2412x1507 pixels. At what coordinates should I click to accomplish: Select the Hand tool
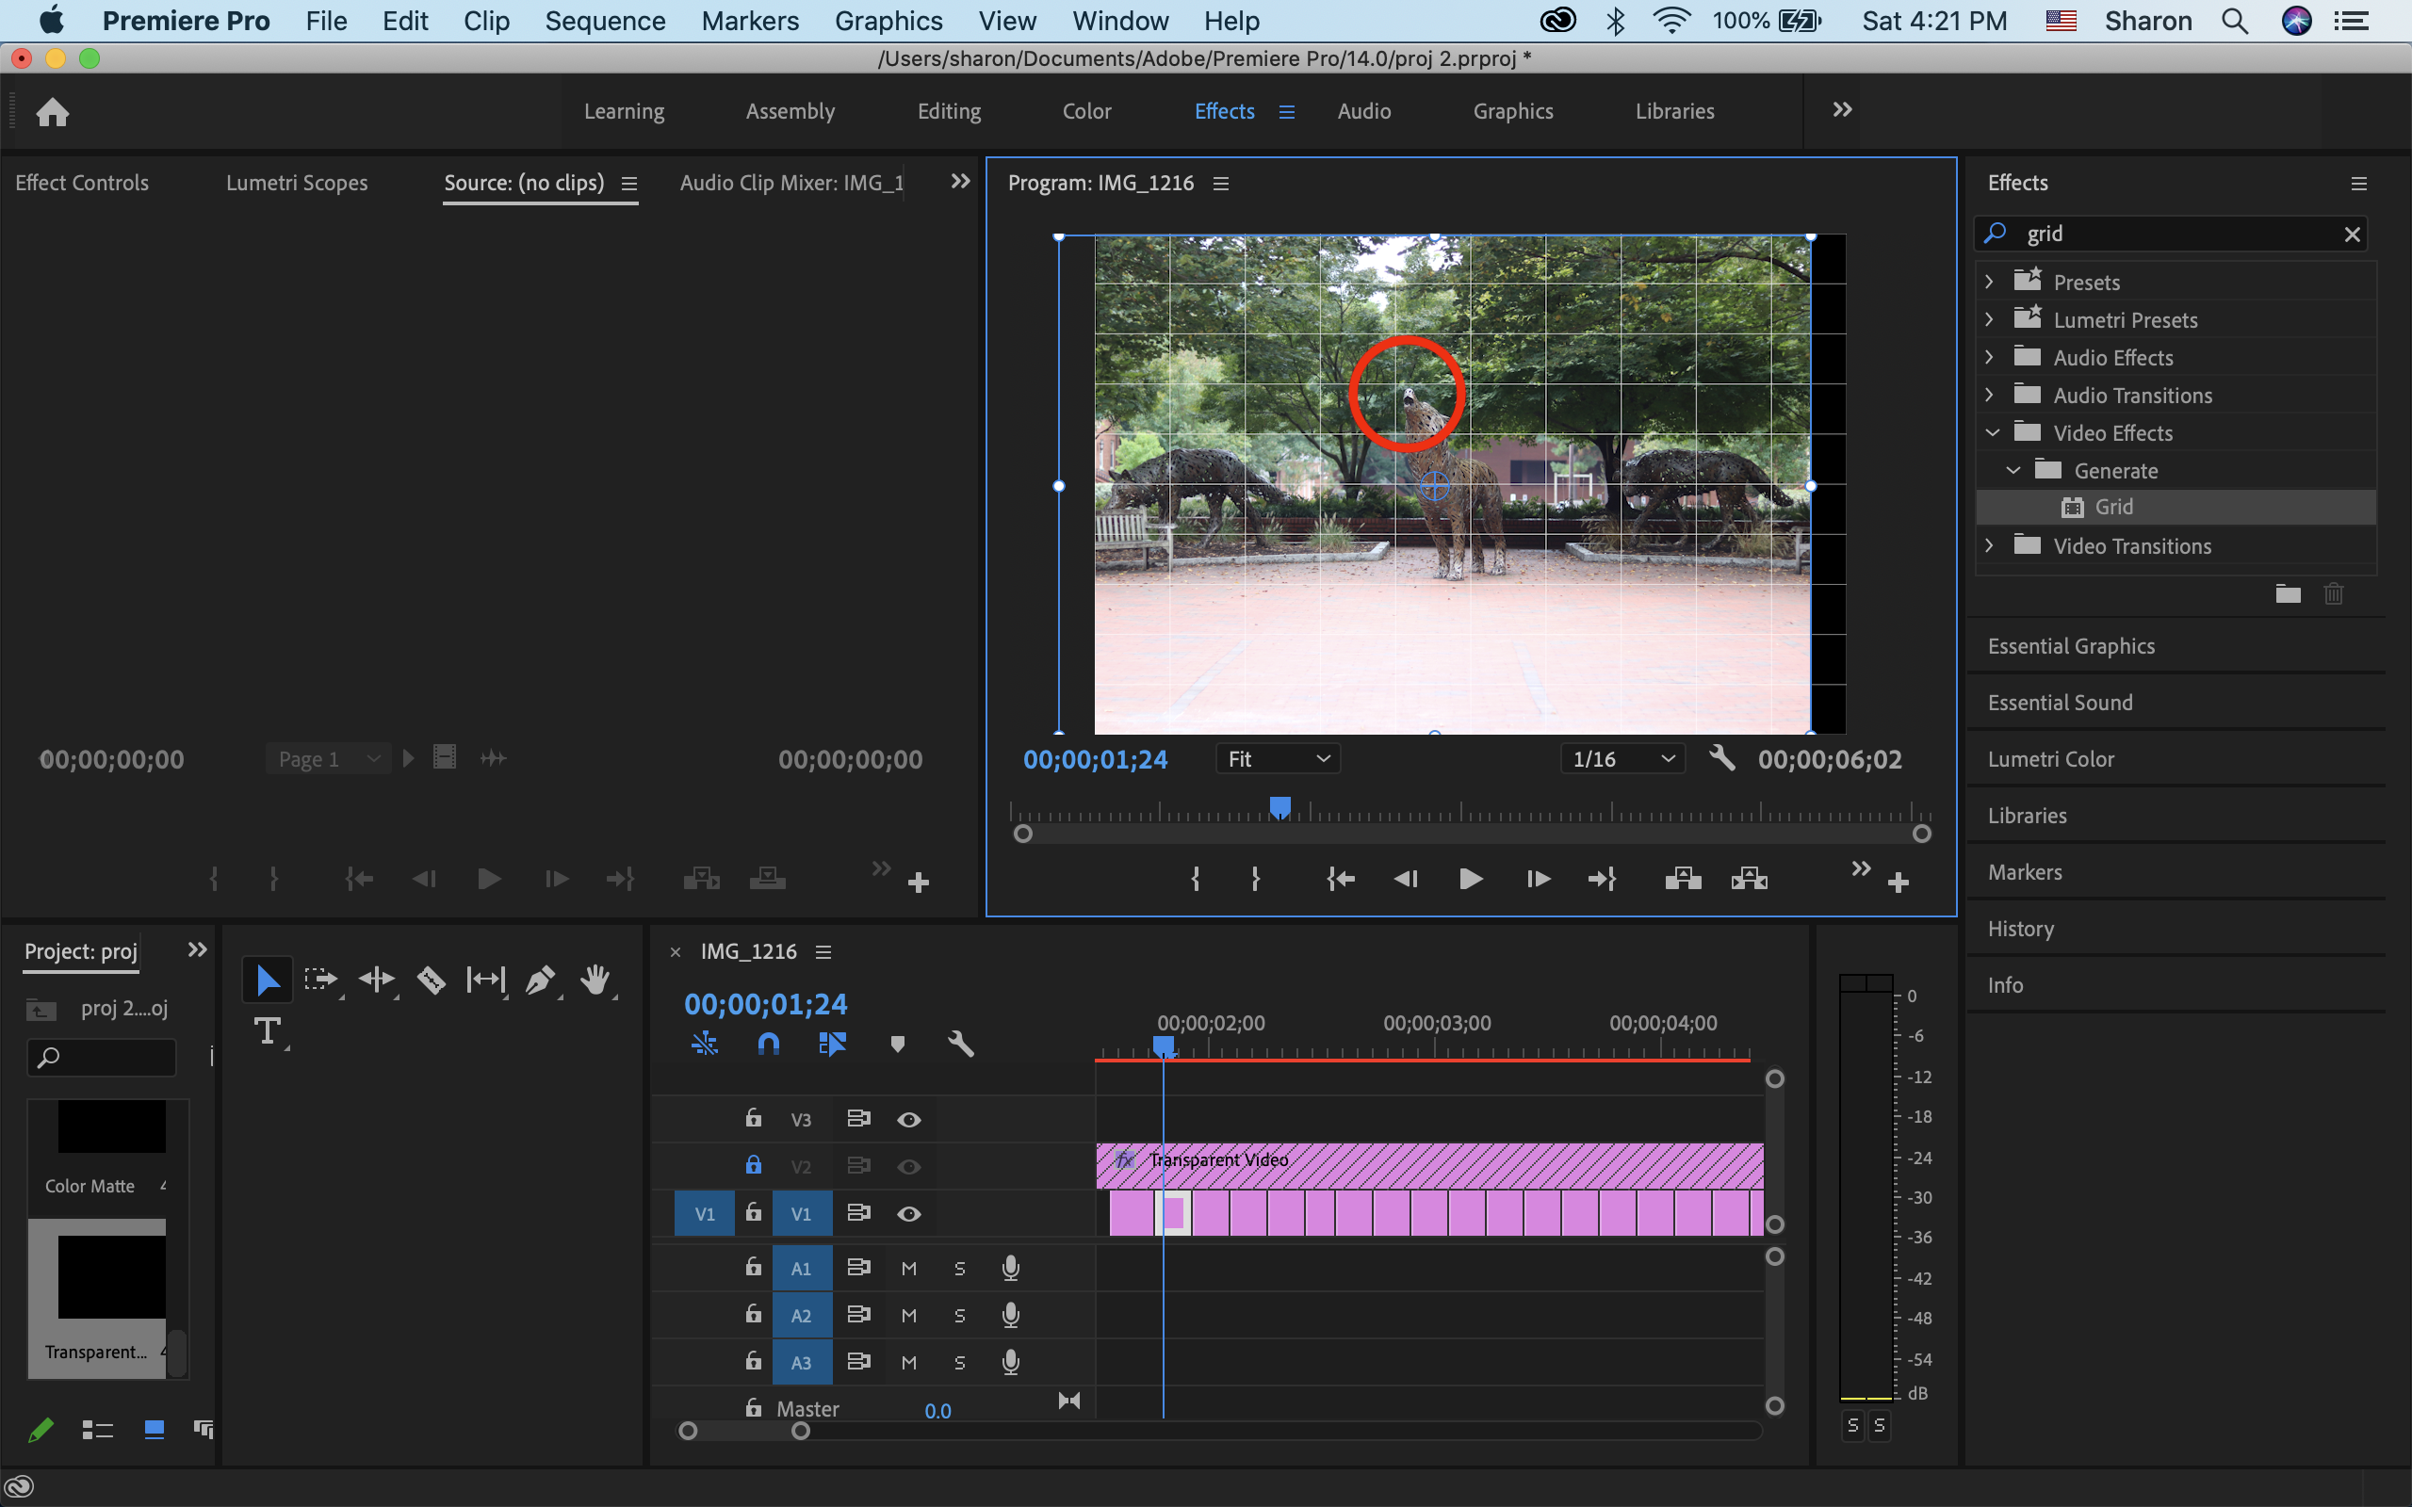tap(596, 980)
